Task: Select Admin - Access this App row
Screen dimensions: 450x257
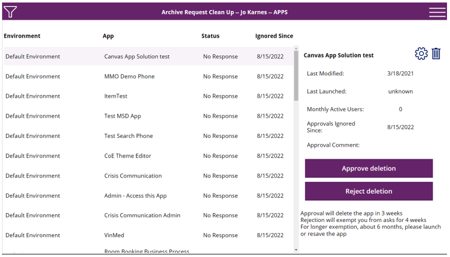Action: tap(135, 196)
